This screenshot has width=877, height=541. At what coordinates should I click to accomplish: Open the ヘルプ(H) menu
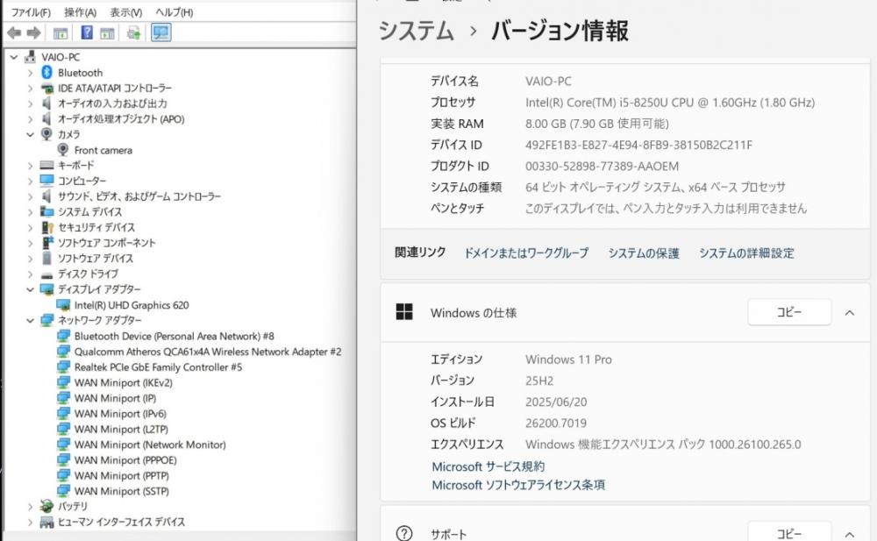tap(174, 11)
